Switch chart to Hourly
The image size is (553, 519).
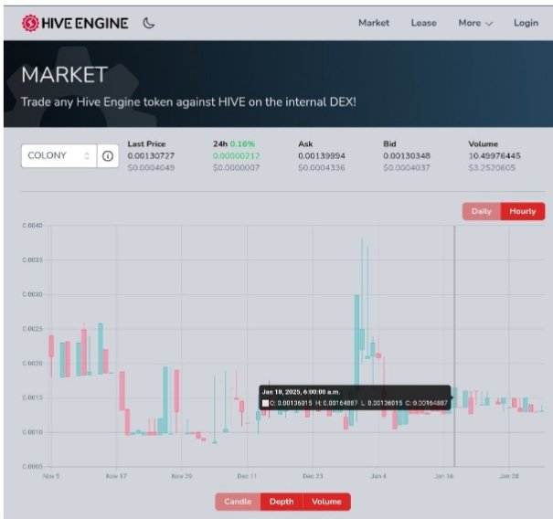click(522, 211)
